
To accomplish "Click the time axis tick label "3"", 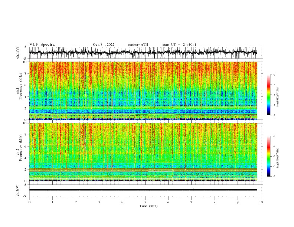I will (99, 202).
